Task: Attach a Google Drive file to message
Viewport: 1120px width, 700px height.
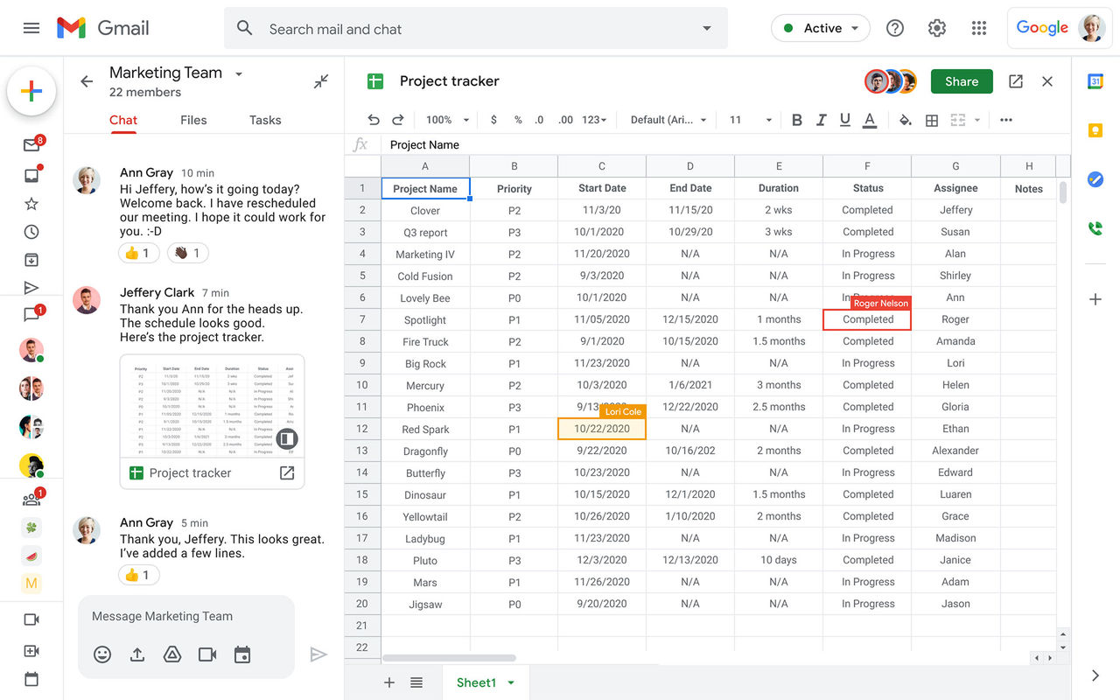Action: coord(172,654)
